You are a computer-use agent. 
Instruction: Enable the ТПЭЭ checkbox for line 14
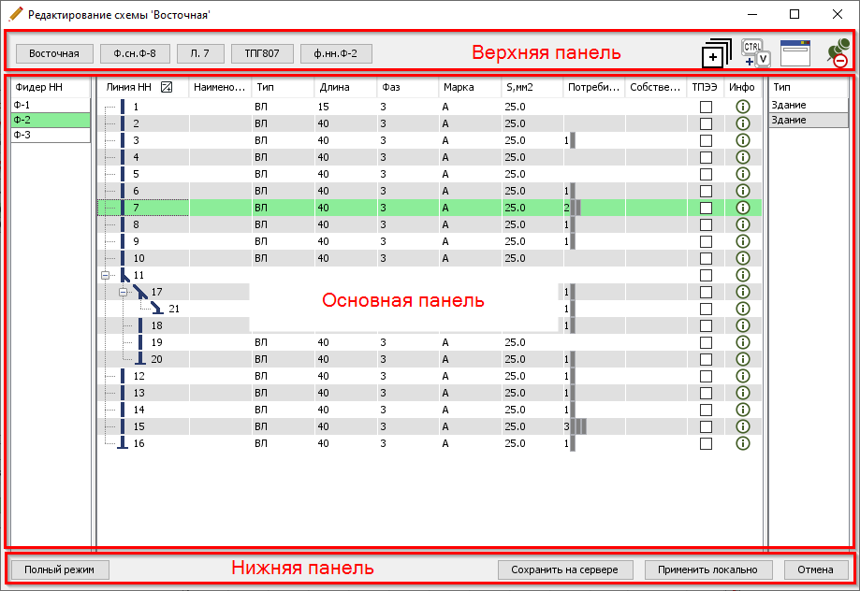pyautogui.click(x=706, y=411)
